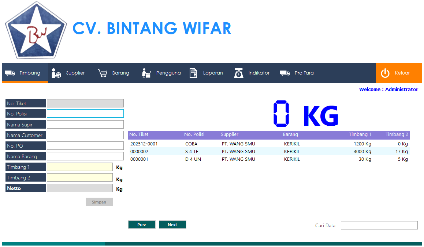Viewport: 424px width, 247px height.
Task: Select the Timbang 2 weight field
Action: click(x=80, y=177)
